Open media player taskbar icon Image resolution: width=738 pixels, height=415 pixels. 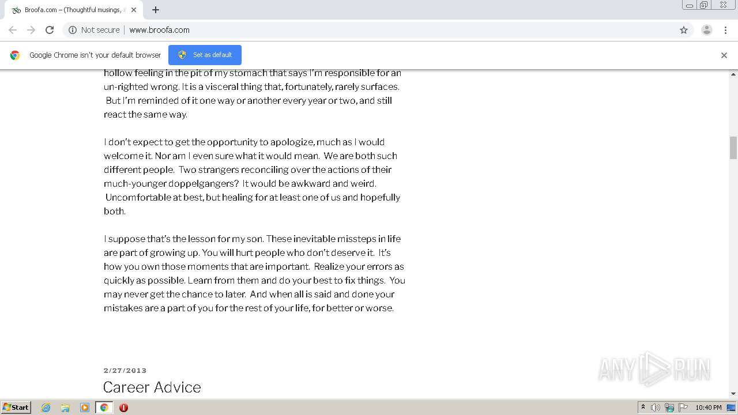point(85,408)
